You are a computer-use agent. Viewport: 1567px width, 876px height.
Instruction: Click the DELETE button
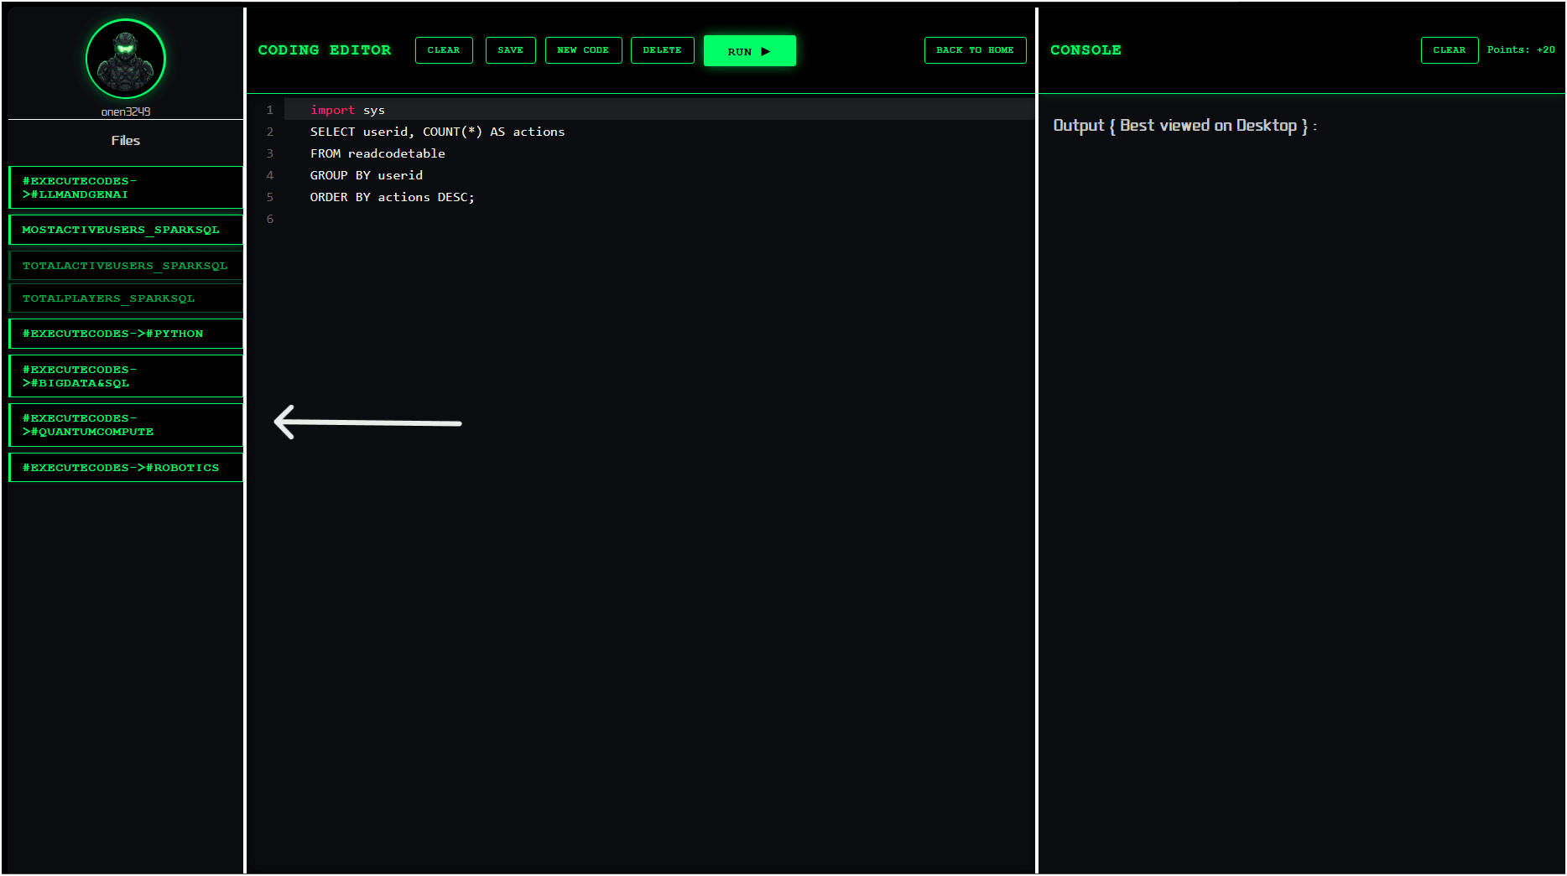click(662, 50)
